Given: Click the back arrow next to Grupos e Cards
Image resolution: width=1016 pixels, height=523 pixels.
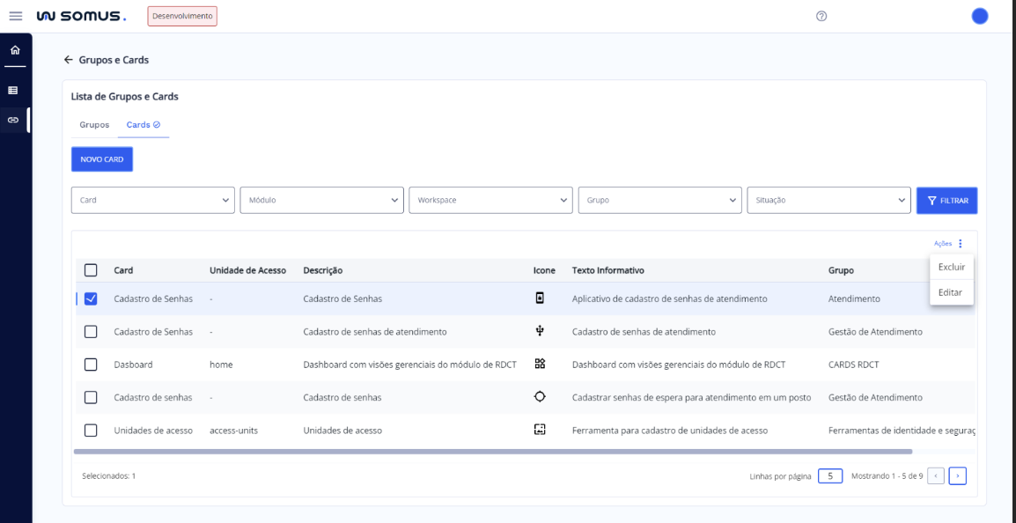Looking at the screenshot, I should pyautogui.click(x=68, y=59).
